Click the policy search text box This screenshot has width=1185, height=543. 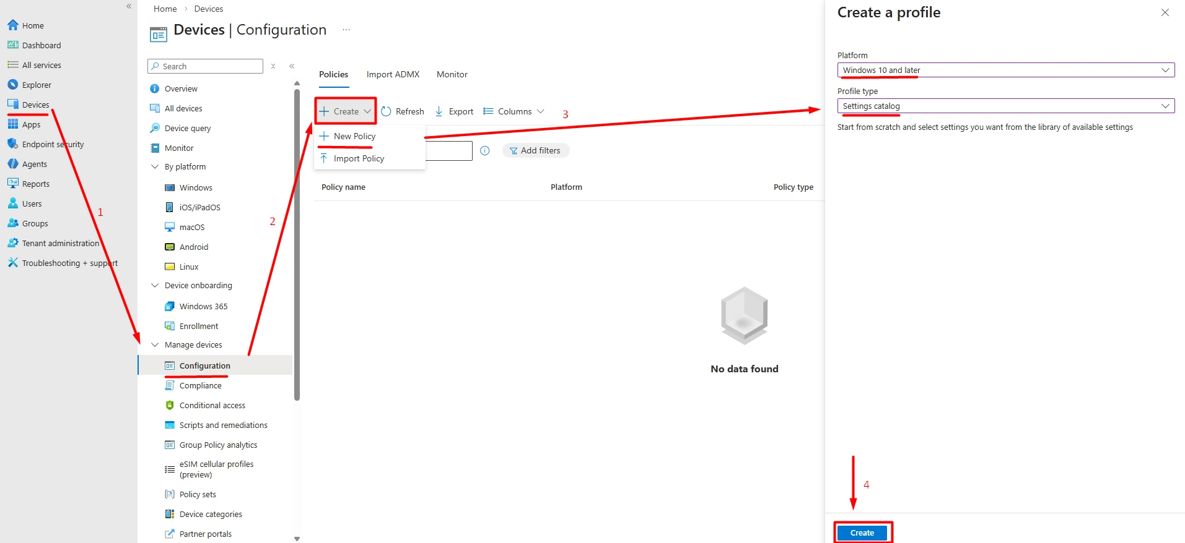point(448,150)
